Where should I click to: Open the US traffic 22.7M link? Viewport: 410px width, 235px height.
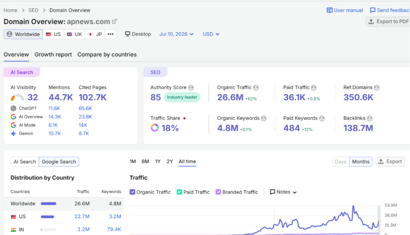coord(82,217)
